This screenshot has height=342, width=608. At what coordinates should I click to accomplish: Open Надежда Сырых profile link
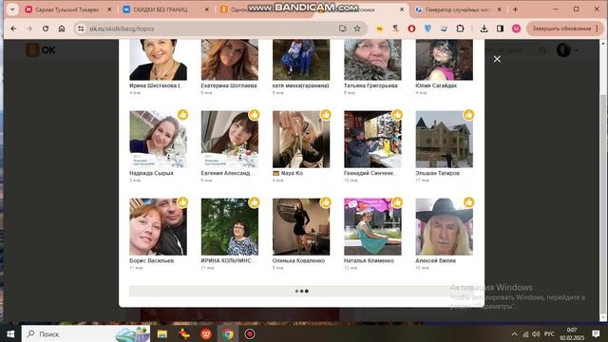tap(151, 173)
